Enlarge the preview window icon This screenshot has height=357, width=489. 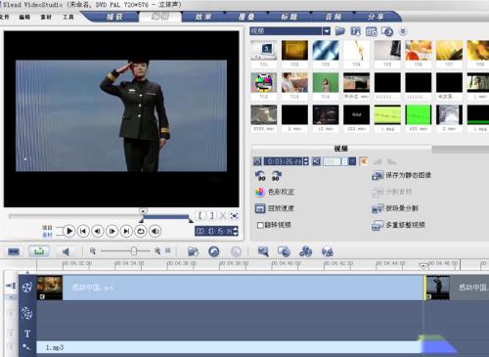(x=234, y=215)
